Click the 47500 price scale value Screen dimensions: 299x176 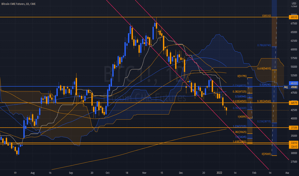point(294,93)
